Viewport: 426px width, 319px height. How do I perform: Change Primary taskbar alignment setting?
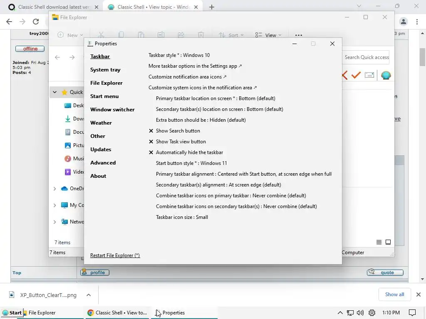click(x=244, y=174)
